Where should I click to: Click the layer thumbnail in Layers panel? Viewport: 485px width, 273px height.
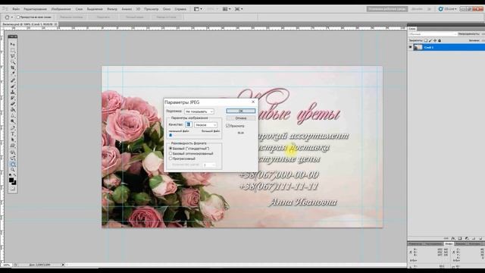[418, 47]
